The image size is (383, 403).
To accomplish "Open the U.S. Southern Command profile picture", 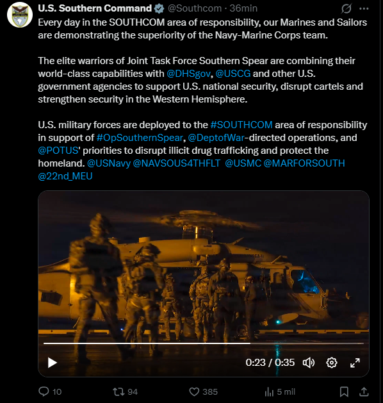I will click(x=20, y=15).
